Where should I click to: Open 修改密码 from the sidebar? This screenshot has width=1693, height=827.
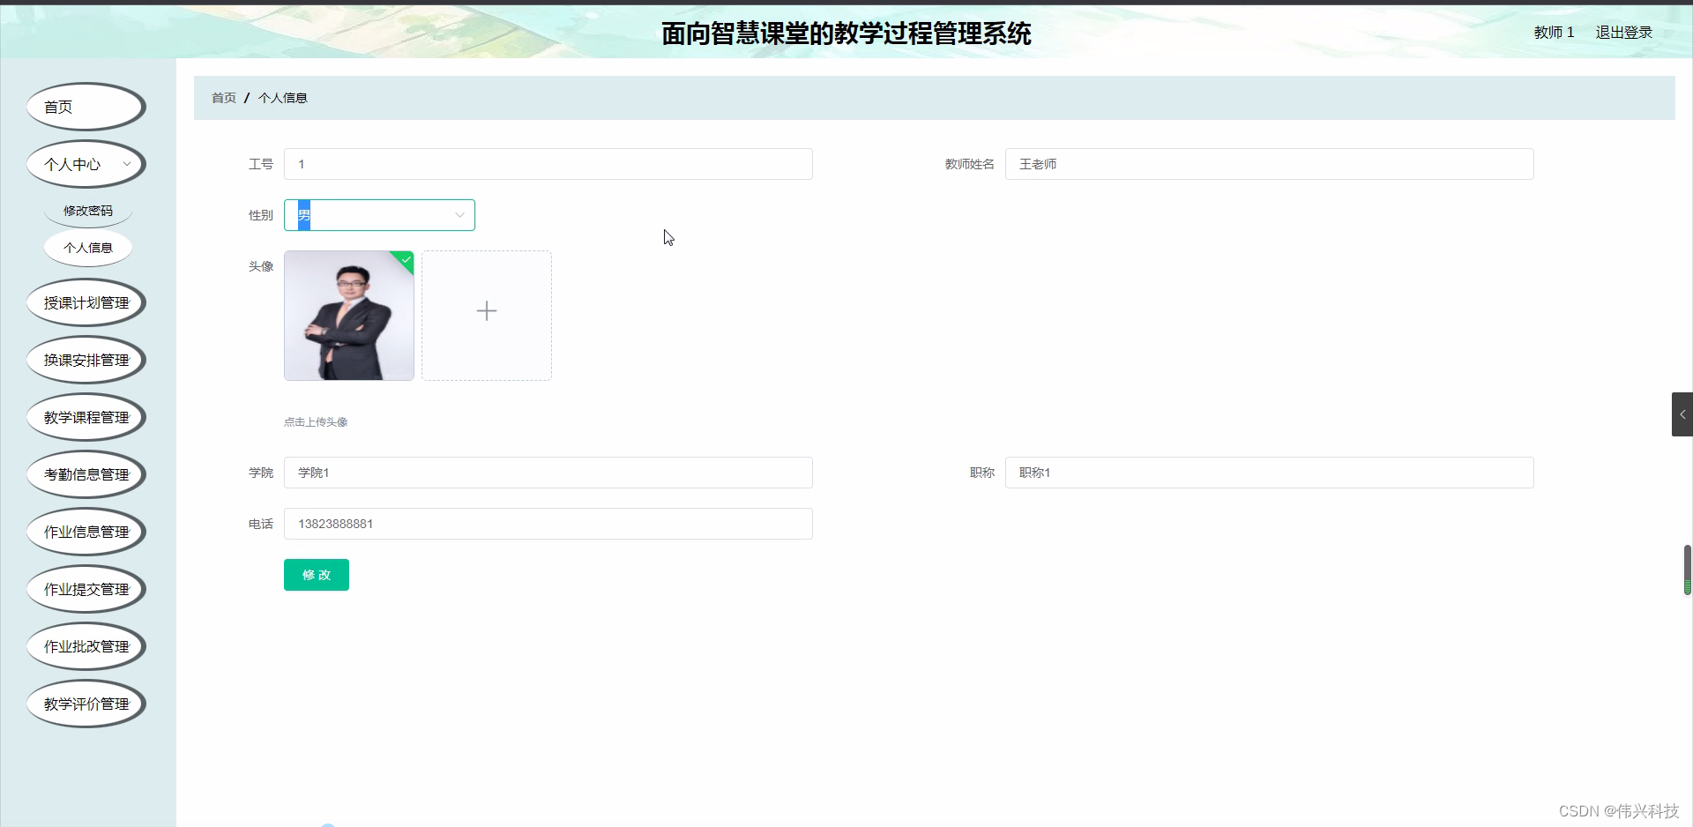pyautogui.click(x=87, y=210)
